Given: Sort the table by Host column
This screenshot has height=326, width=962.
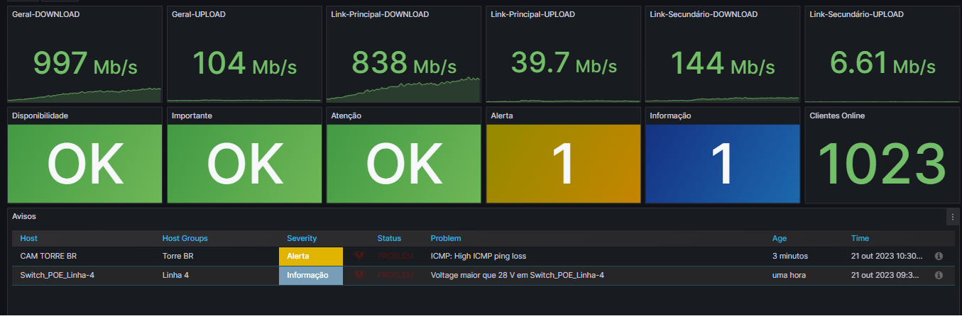Looking at the screenshot, I should pos(29,238).
